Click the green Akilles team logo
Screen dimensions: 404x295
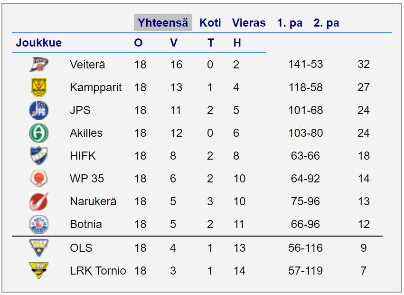[x=39, y=133]
